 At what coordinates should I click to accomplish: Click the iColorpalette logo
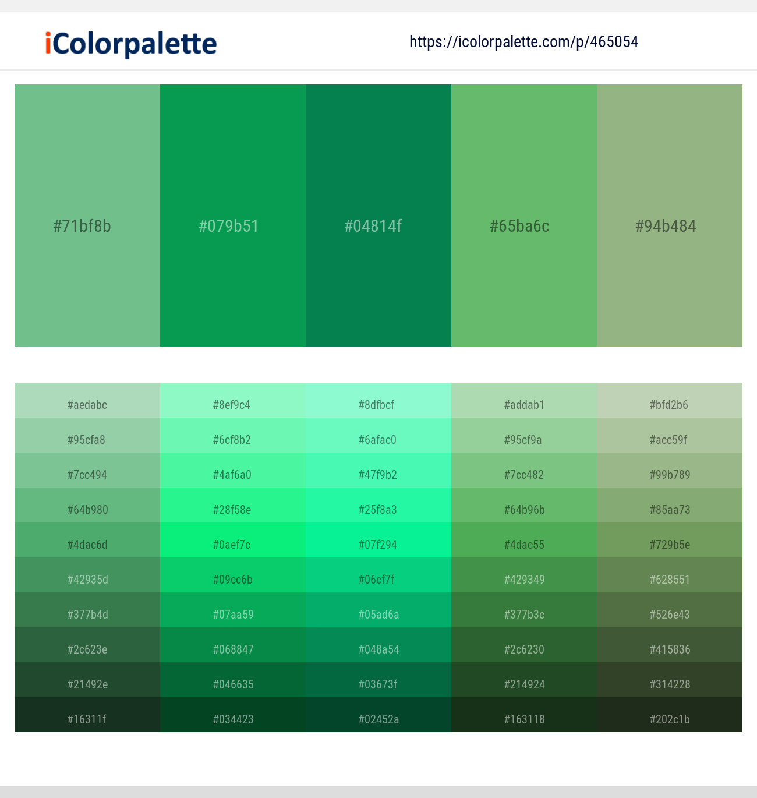[x=131, y=44]
